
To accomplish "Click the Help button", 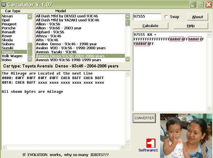I will (x=191, y=26).
